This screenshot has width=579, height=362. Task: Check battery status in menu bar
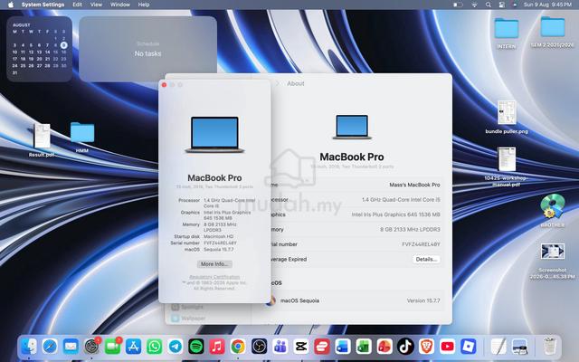click(458, 5)
